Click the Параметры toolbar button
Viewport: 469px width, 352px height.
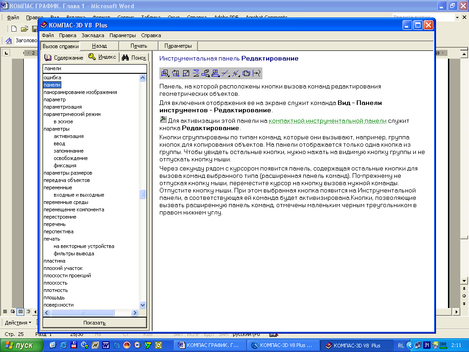178,46
